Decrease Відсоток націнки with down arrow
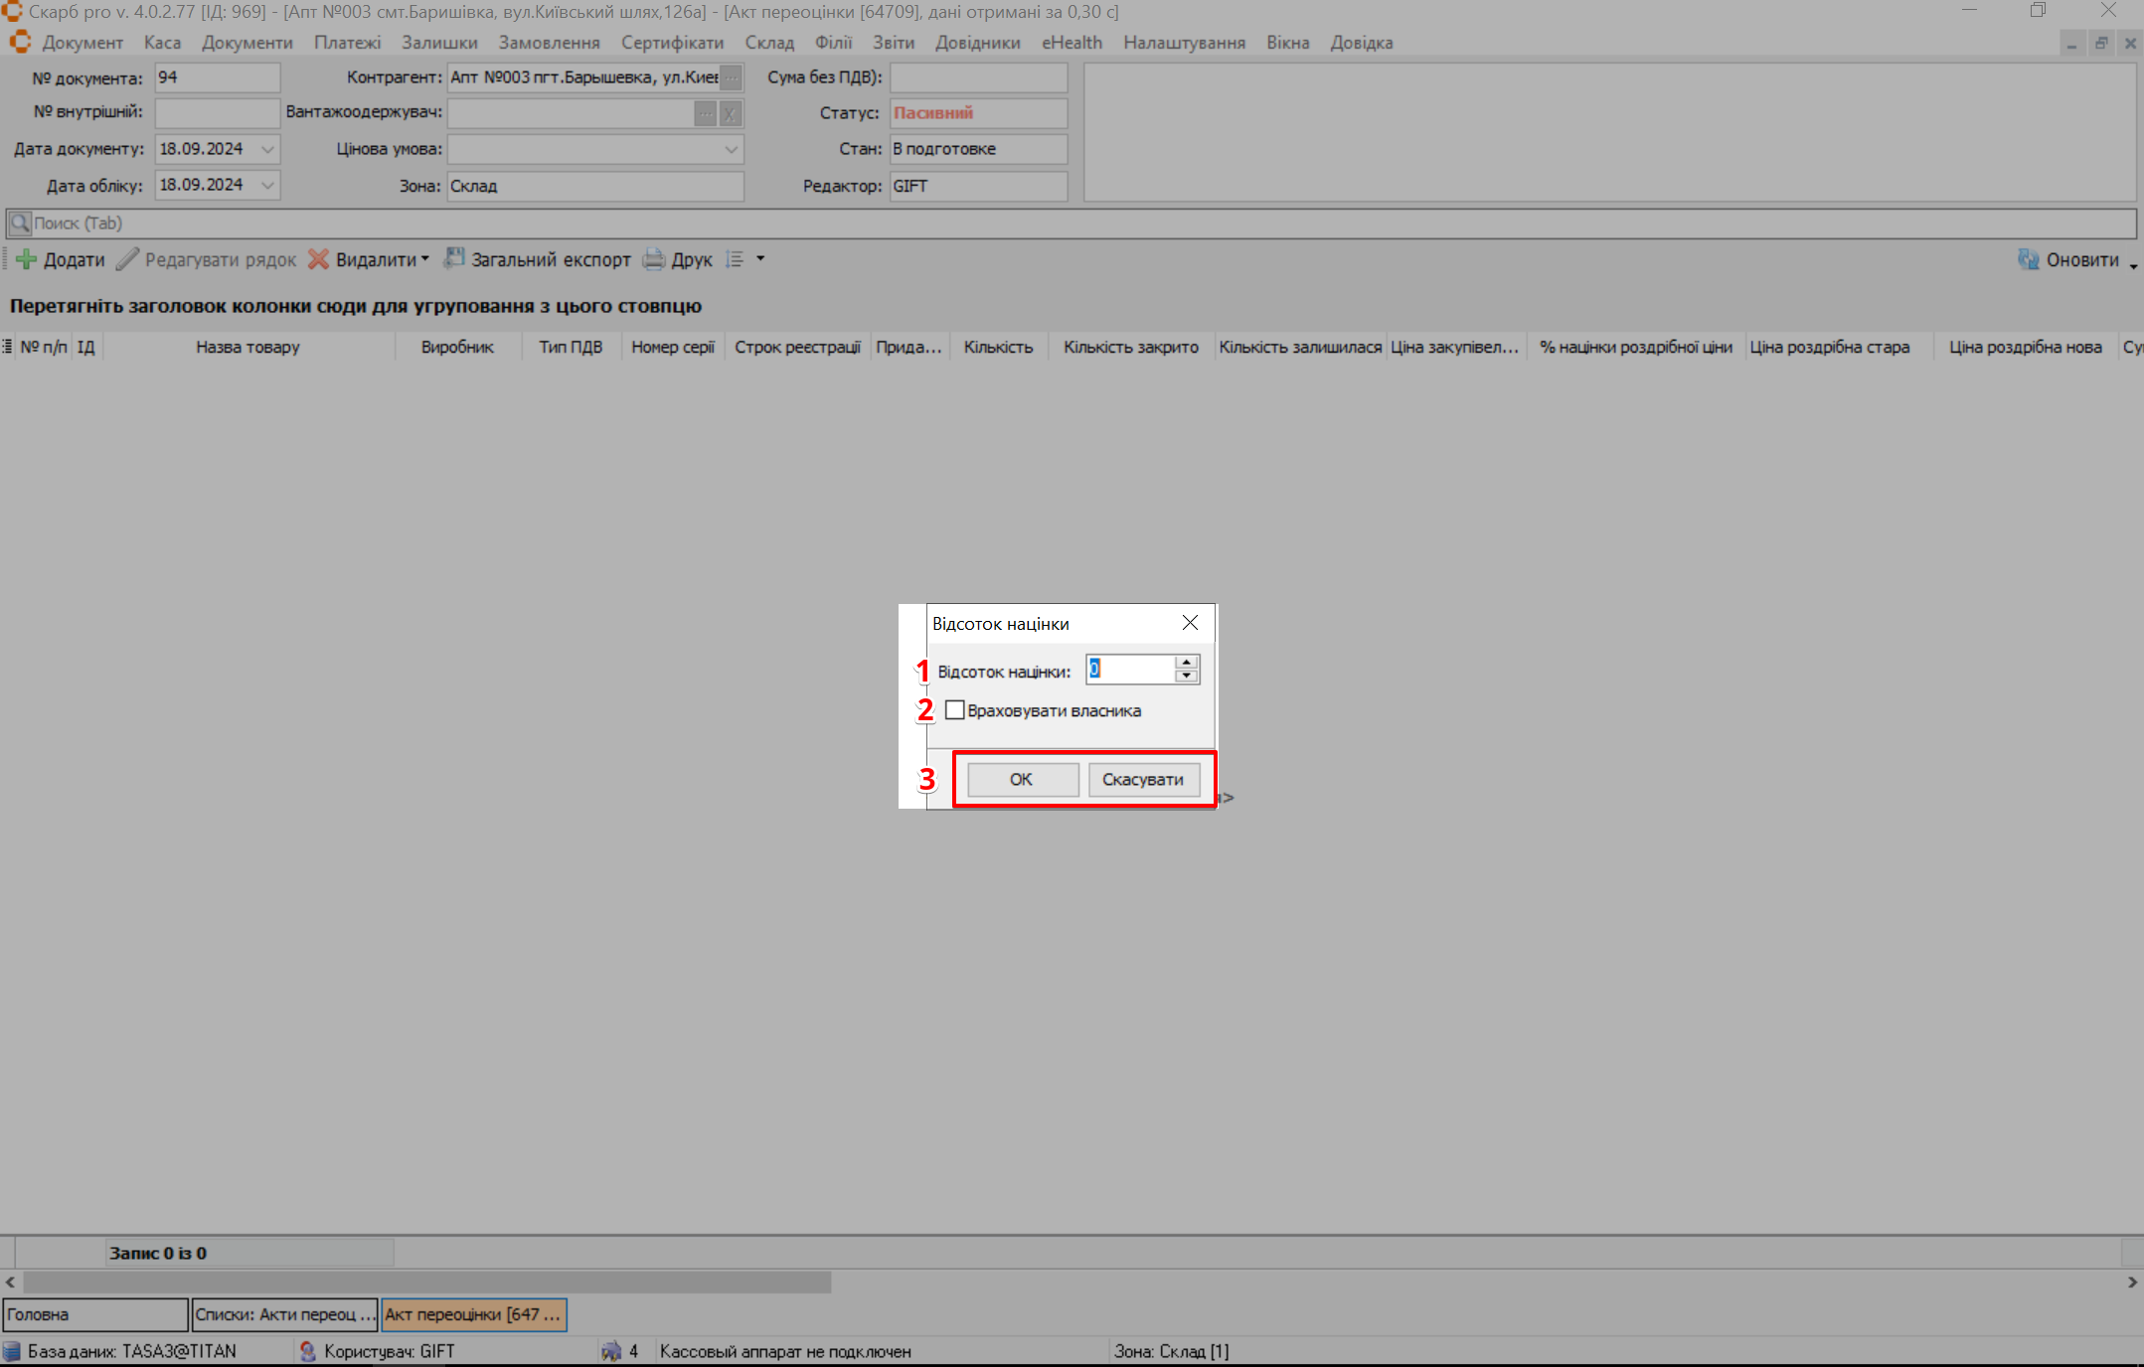 click(1186, 676)
